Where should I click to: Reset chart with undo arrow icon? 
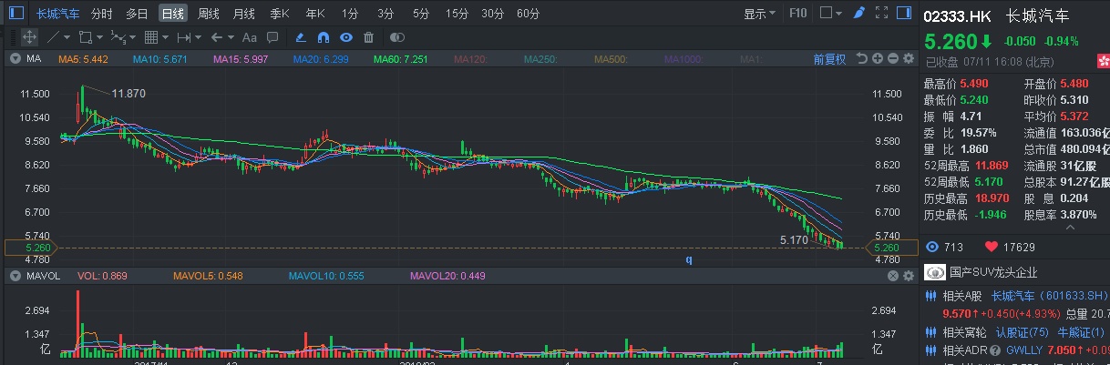(x=861, y=58)
